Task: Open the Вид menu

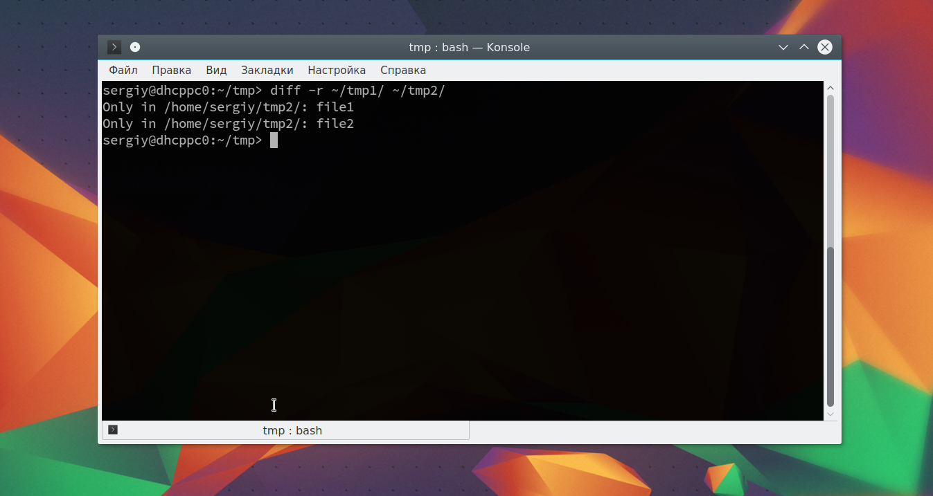Action: click(x=215, y=70)
